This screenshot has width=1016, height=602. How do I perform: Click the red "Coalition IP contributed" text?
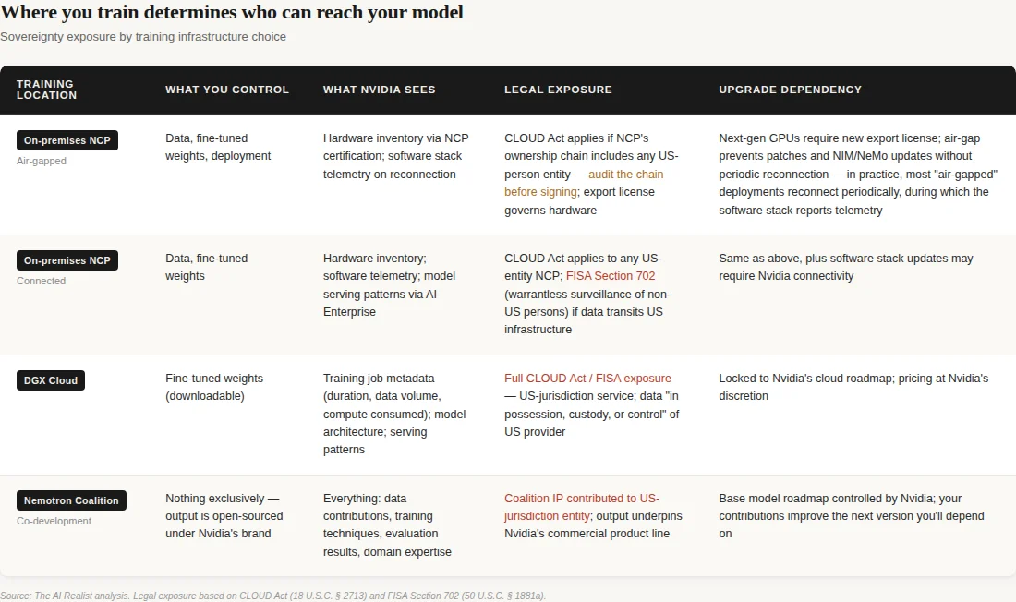click(582, 499)
